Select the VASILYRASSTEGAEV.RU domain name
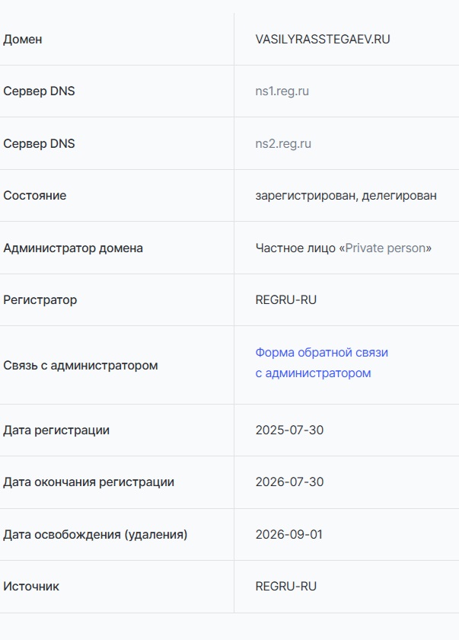459x640 pixels. click(x=323, y=40)
